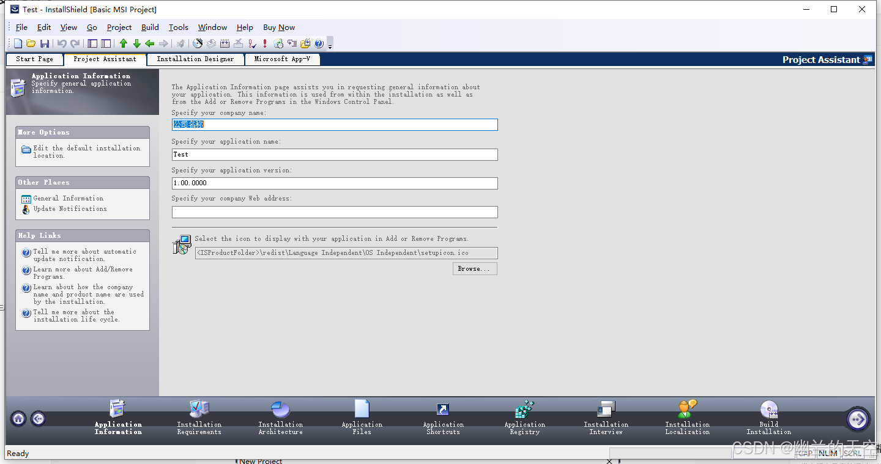This screenshot has height=464, width=881.
Task: Go to Application Shortcuts step
Action: pos(444,417)
